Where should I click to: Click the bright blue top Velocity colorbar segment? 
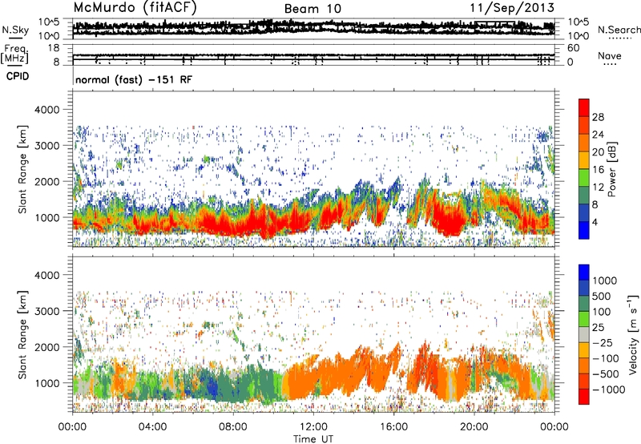tap(584, 272)
